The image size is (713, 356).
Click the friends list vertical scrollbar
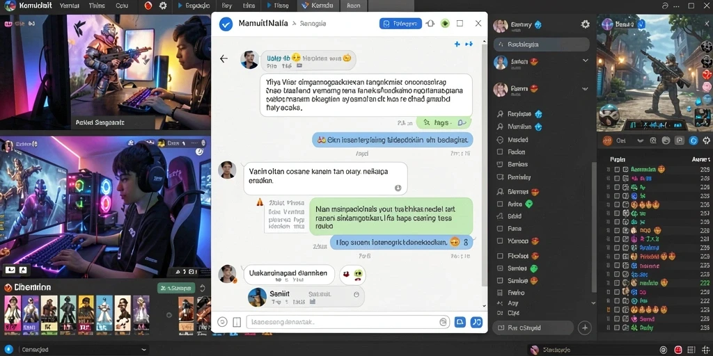point(593,227)
